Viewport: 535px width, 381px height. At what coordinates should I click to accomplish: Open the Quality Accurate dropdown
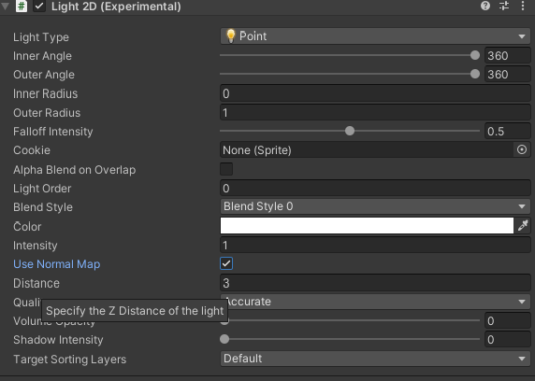(379, 302)
